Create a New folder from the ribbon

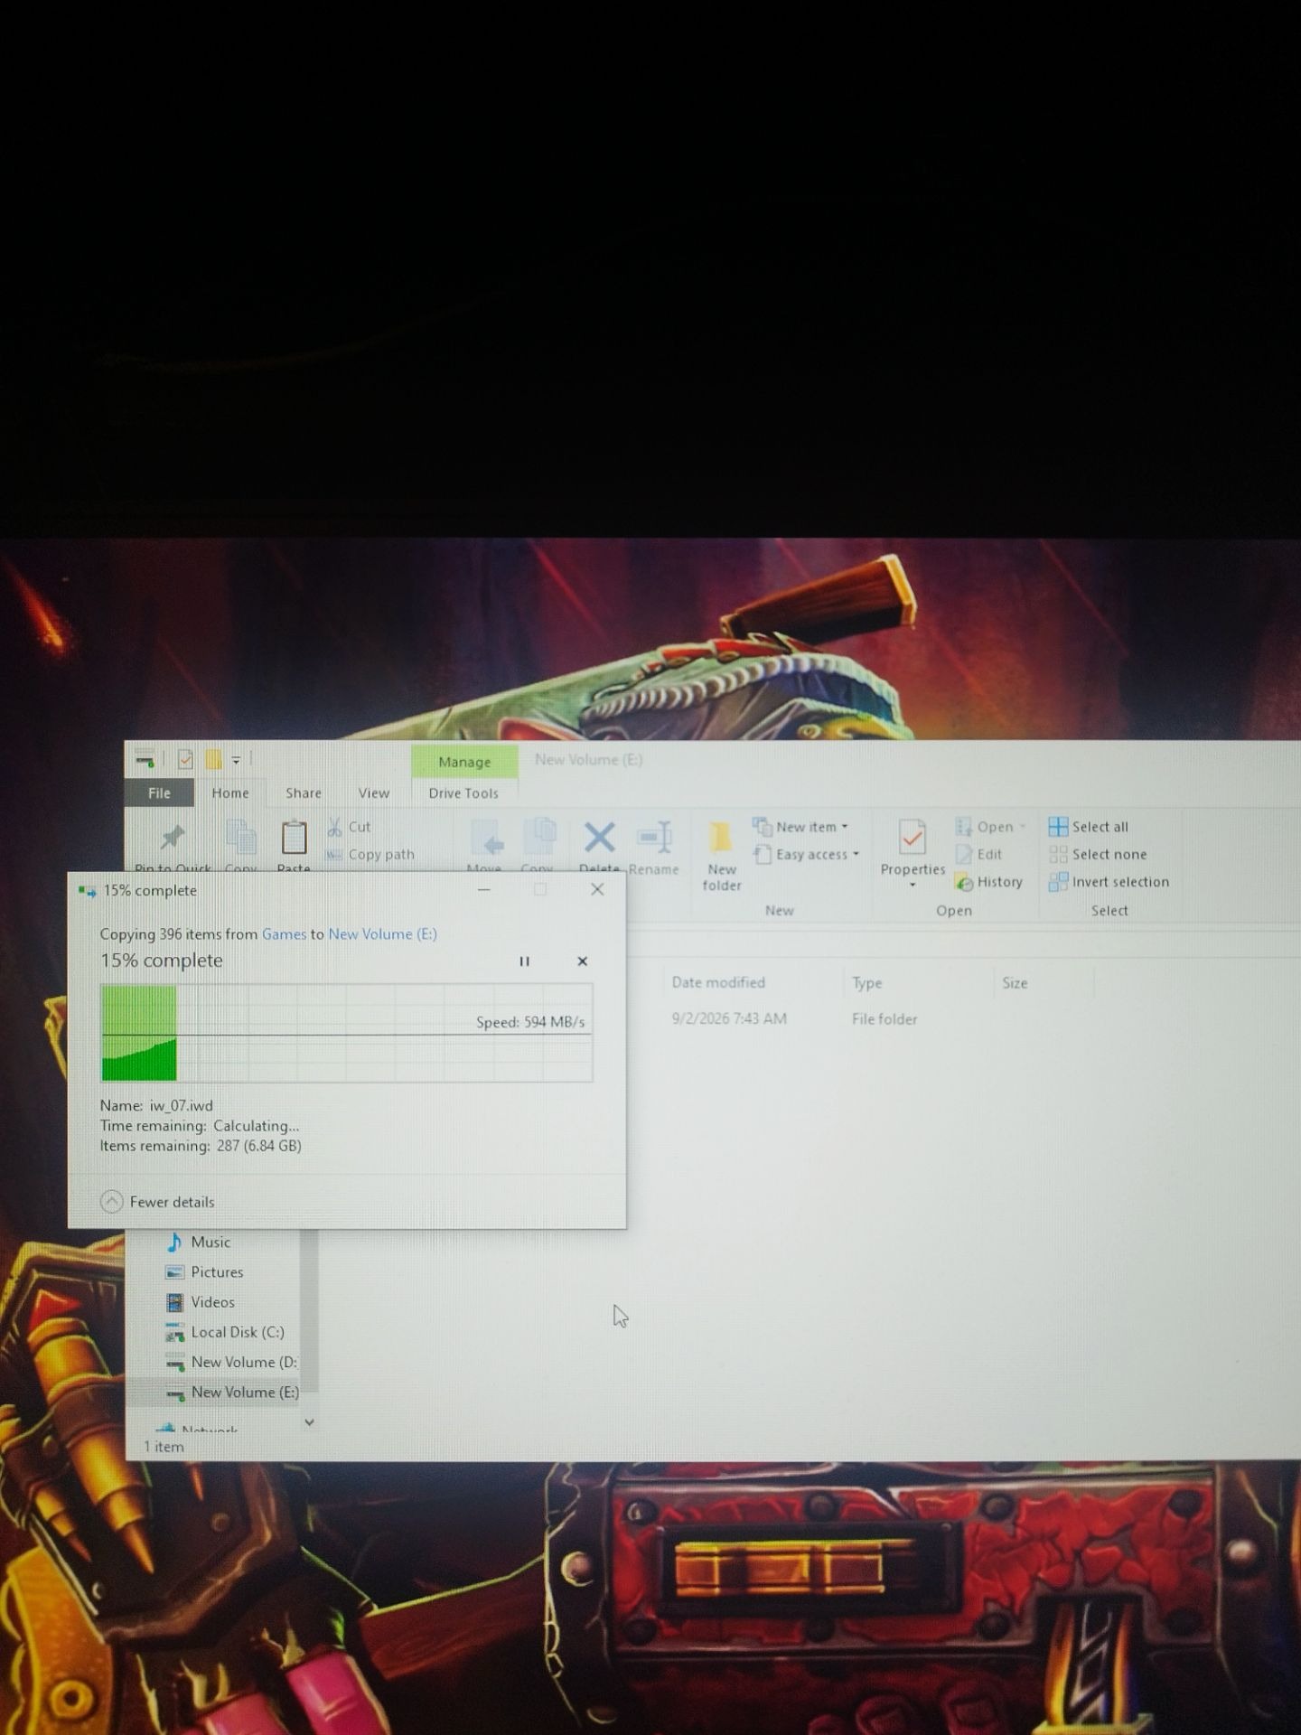coord(721,854)
